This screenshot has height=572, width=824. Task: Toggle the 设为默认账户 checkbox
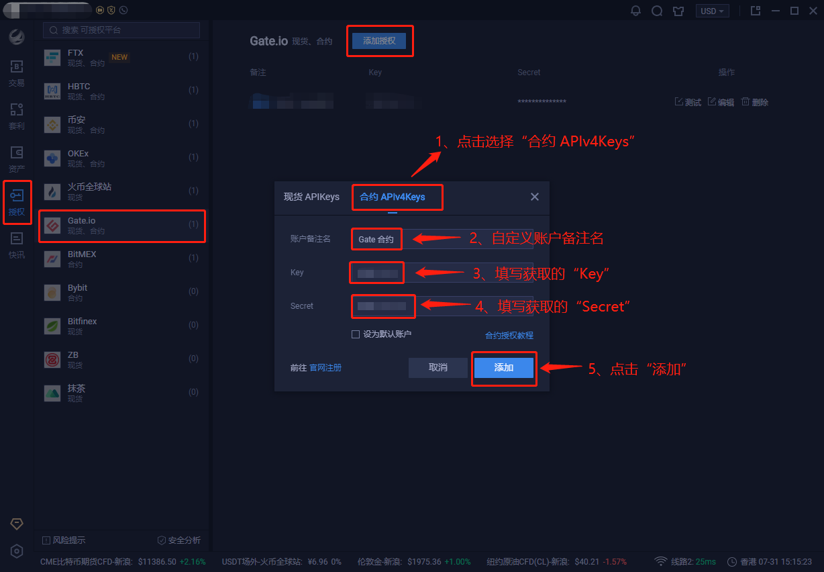tap(356, 334)
